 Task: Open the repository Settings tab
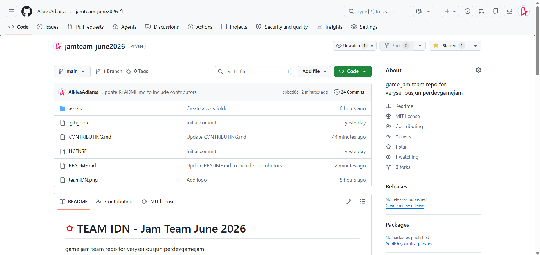coord(364,27)
